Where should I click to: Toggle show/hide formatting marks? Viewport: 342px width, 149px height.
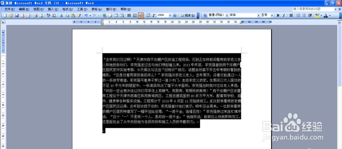[x=154, y=15]
